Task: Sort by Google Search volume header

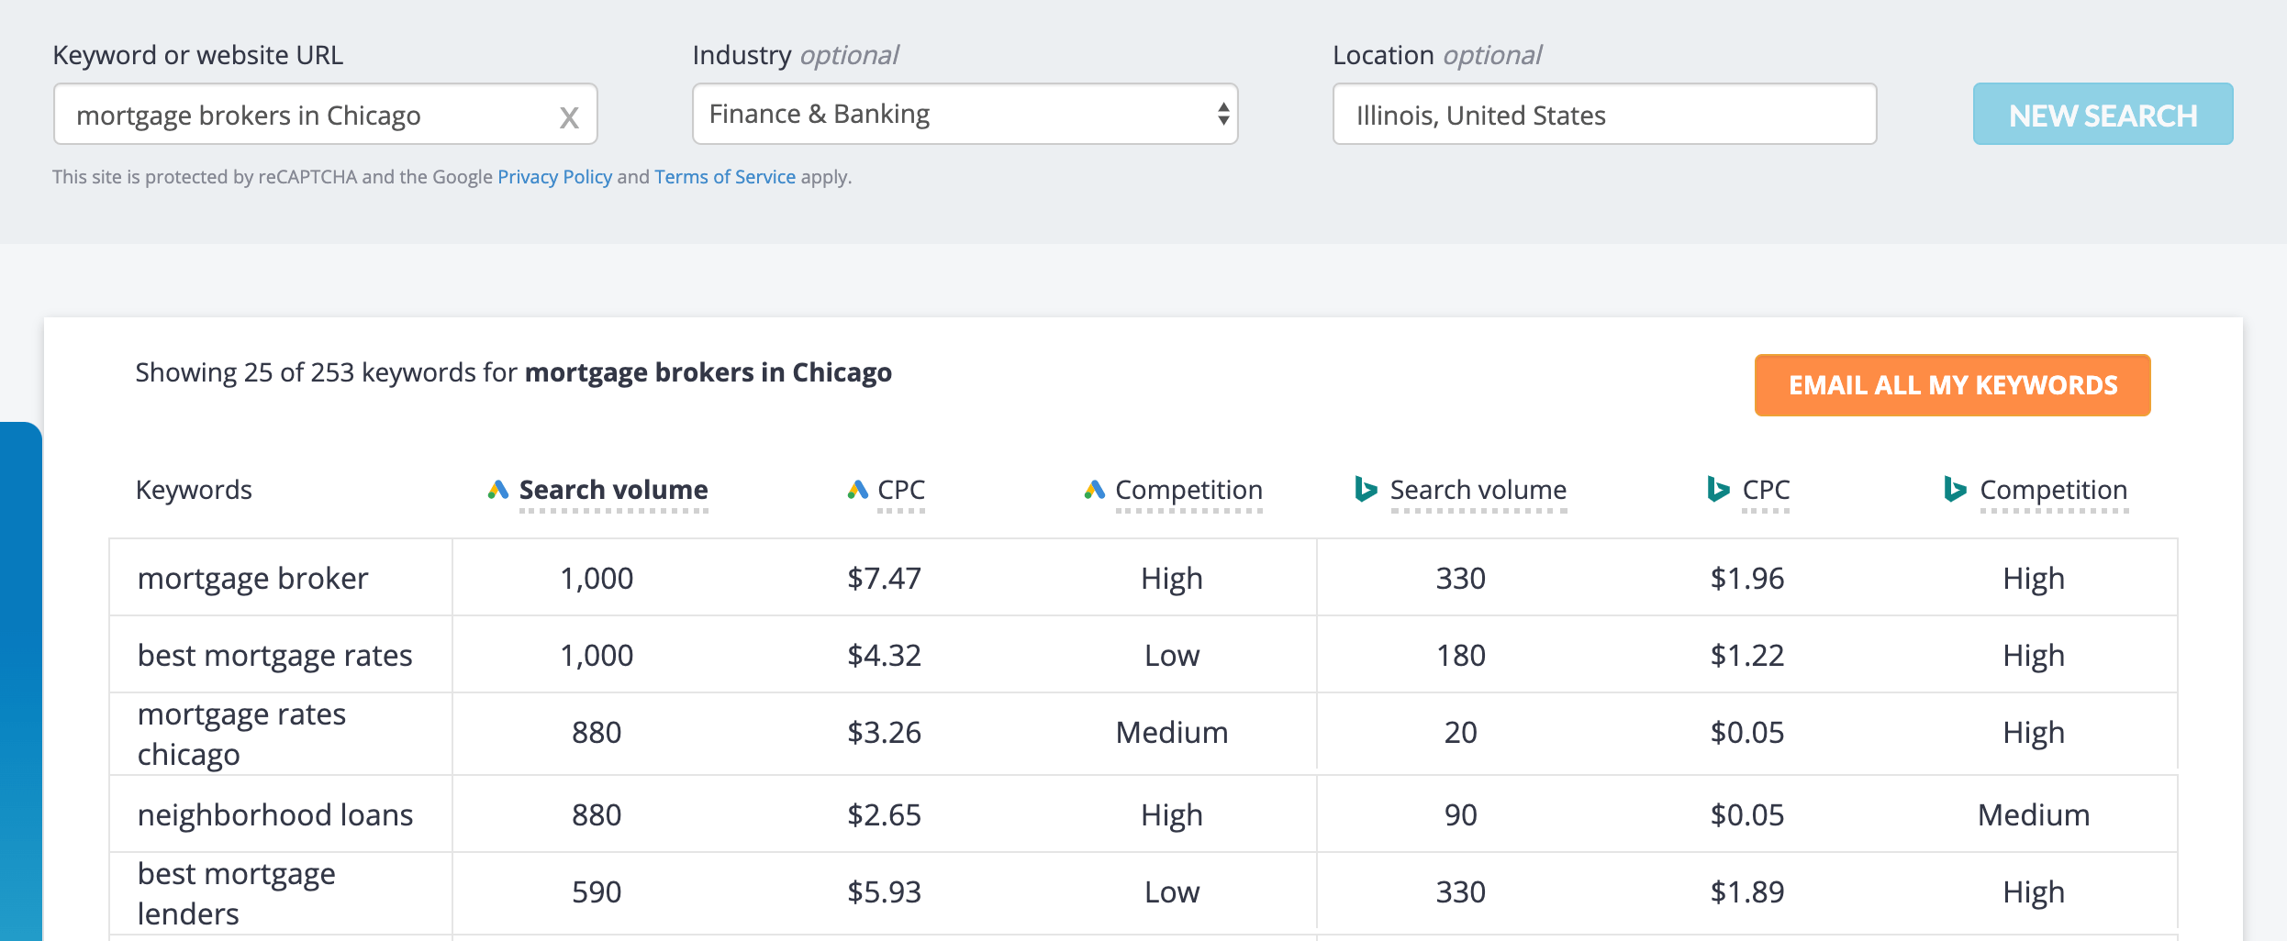Action: 613,490
